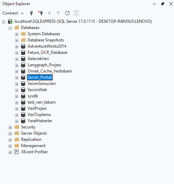
Task: Expand the SecimSonuclari database
Action: [x=17, y=84]
